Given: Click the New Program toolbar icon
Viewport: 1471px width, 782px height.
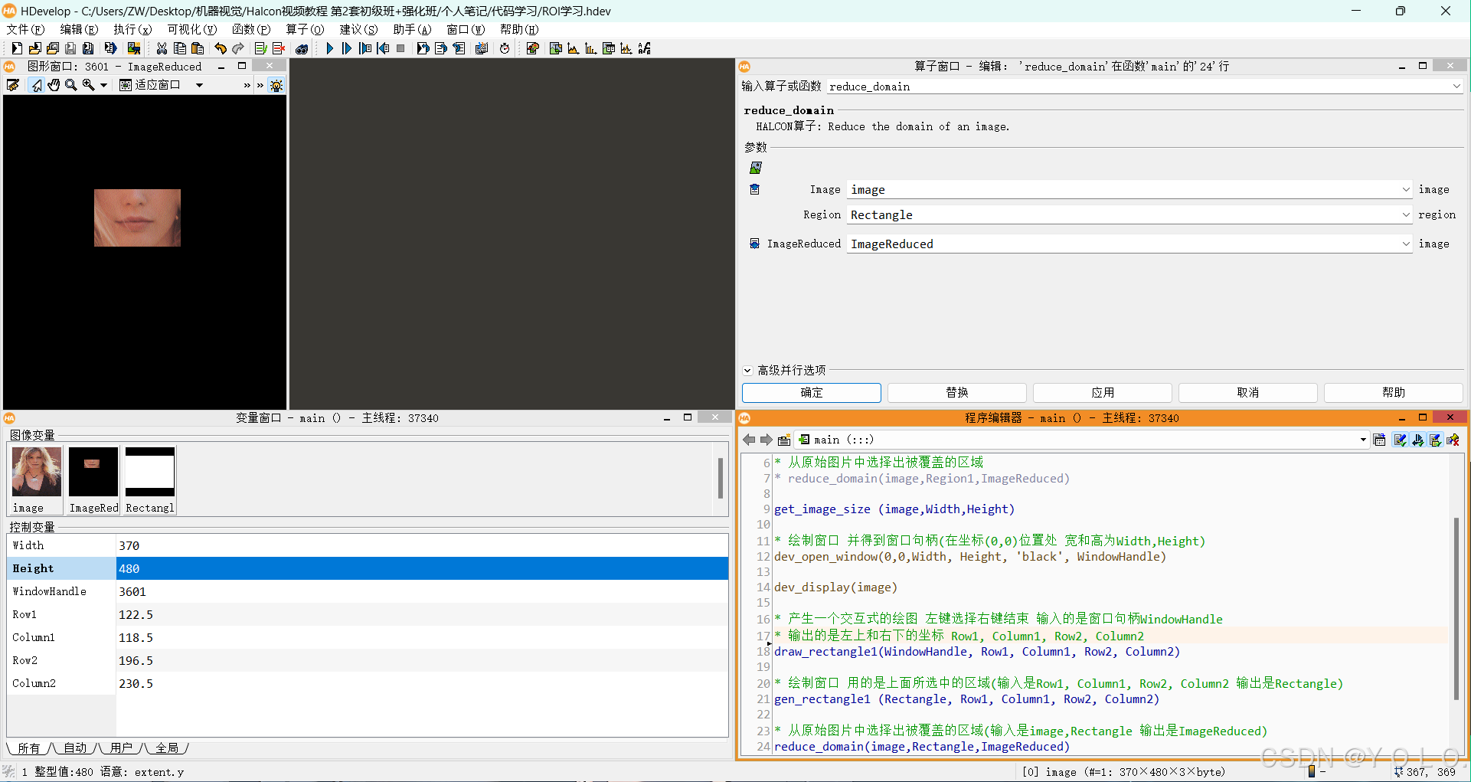Looking at the screenshot, I should [x=16, y=48].
